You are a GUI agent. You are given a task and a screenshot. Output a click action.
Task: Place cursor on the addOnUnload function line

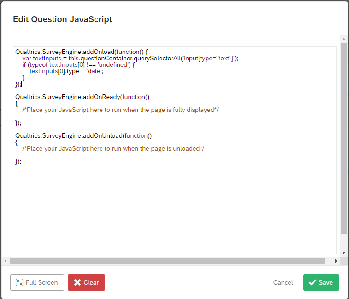coord(83,135)
